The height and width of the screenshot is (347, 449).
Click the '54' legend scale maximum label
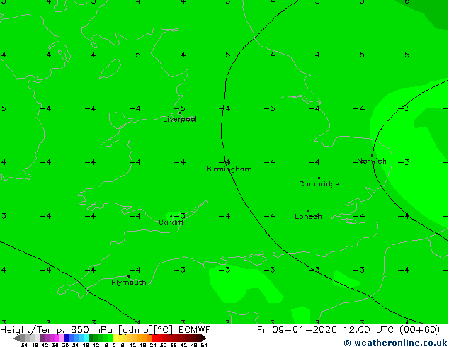[x=204, y=345]
